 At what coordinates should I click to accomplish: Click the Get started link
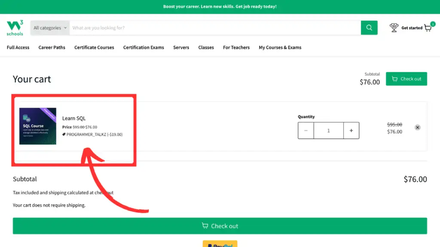click(411, 27)
